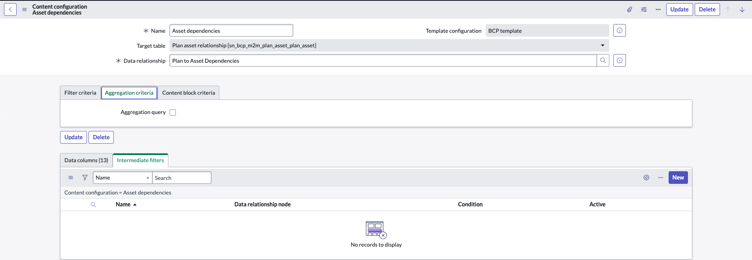Click the No records to display message
Image resolution: width=752 pixels, height=260 pixels.
(x=376, y=245)
